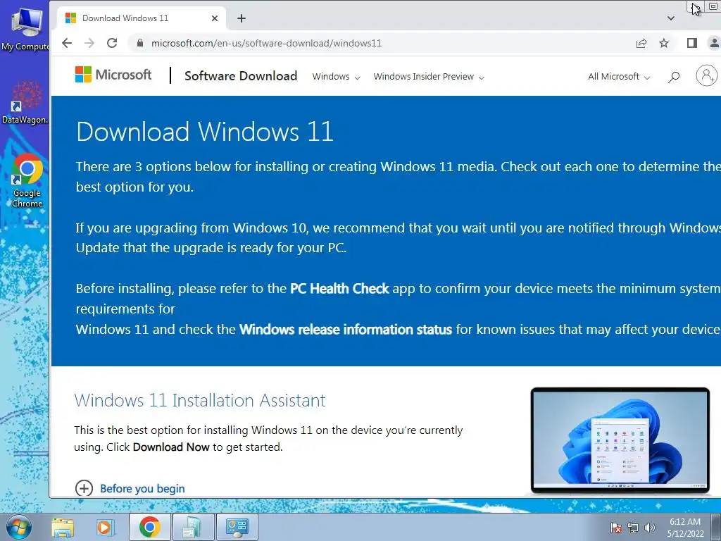Bookmark this page with the star icon
This screenshot has width=721, height=541.
tap(664, 43)
